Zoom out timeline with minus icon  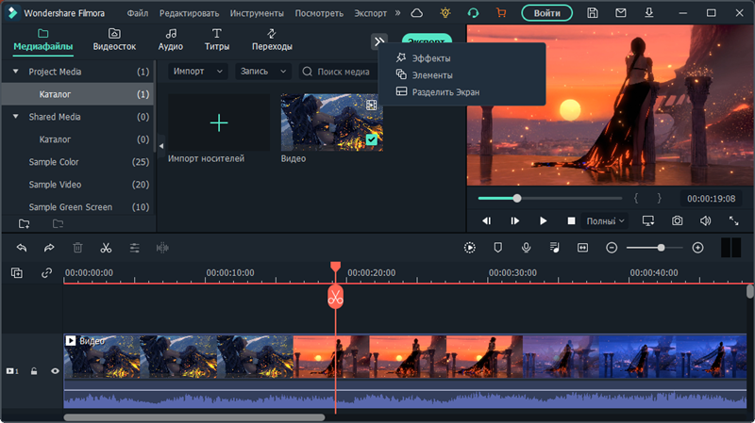(x=612, y=248)
